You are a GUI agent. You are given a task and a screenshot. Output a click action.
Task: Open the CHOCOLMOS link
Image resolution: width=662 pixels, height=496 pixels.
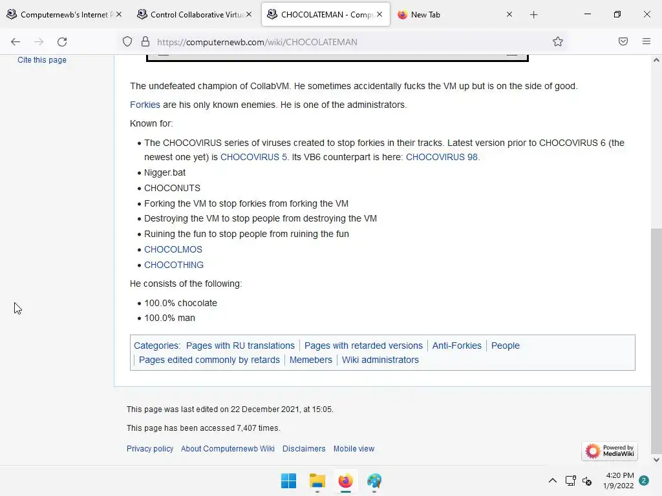click(173, 249)
